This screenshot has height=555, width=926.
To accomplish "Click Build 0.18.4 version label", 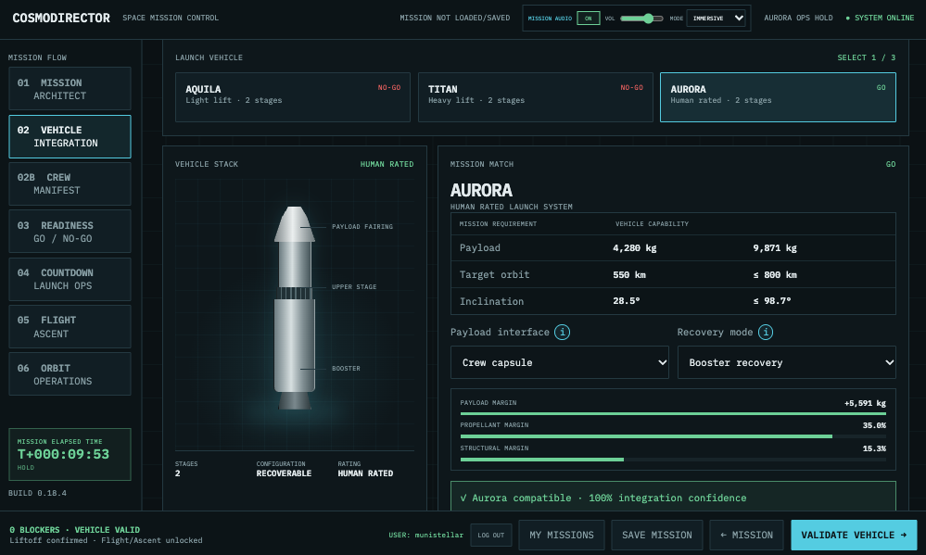I will 37,493.
